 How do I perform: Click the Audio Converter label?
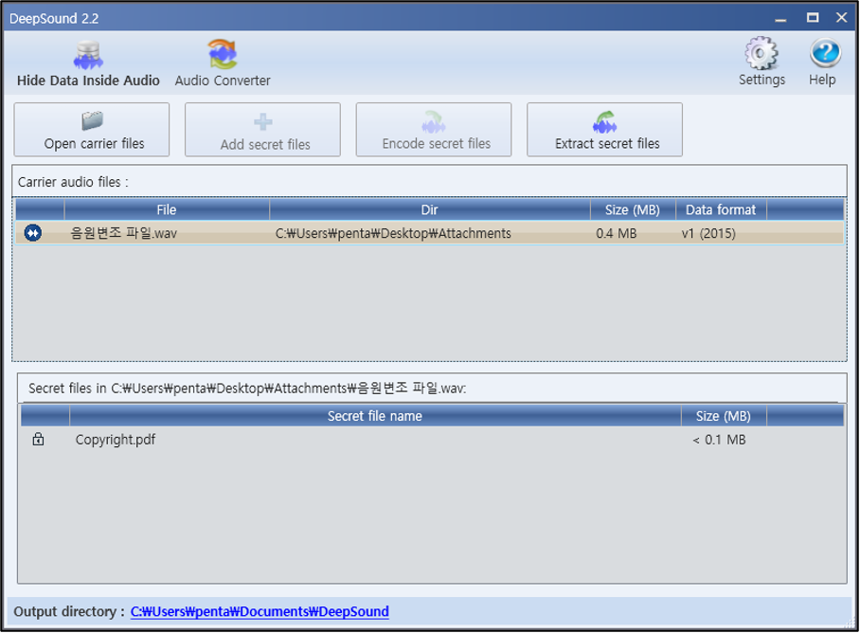click(x=223, y=81)
